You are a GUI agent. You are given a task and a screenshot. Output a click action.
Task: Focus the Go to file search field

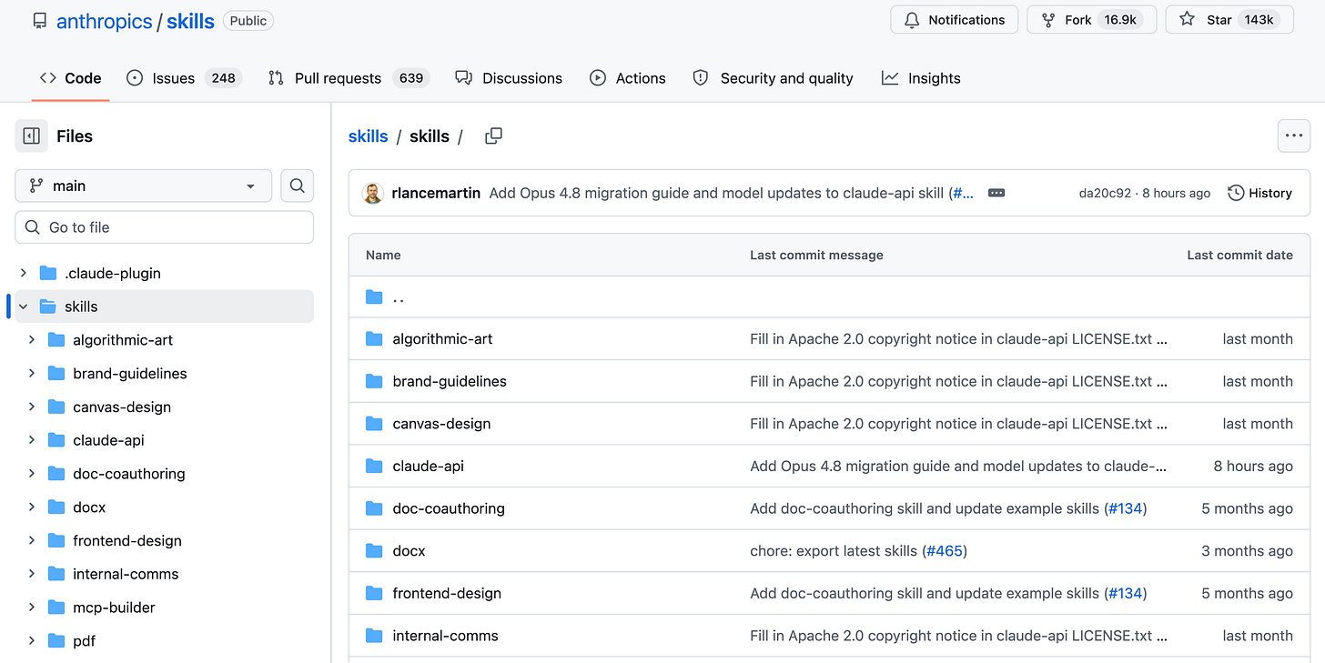click(x=164, y=227)
